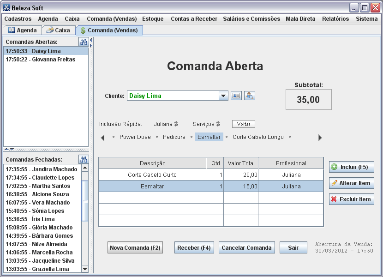The image size is (383, 277).
Task: Click left arrow of quick services list
Action: pyautogui.click(x=103, y=138)
